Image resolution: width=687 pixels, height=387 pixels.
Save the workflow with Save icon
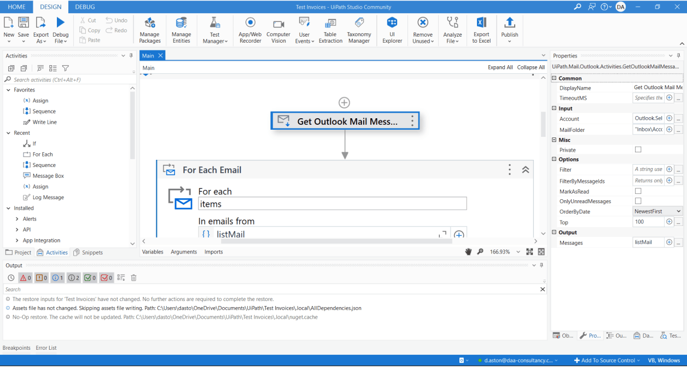24,22
